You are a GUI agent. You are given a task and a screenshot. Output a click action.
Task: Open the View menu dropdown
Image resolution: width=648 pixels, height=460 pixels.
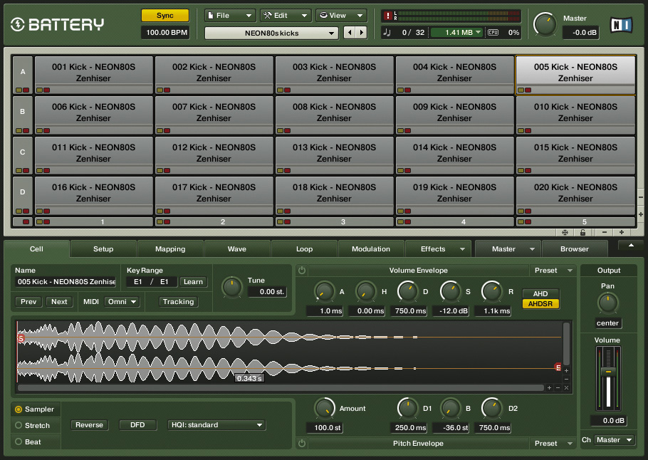[x=341, y=15]
